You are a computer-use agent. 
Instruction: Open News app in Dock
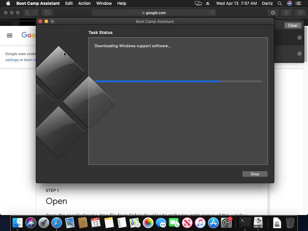187,223
